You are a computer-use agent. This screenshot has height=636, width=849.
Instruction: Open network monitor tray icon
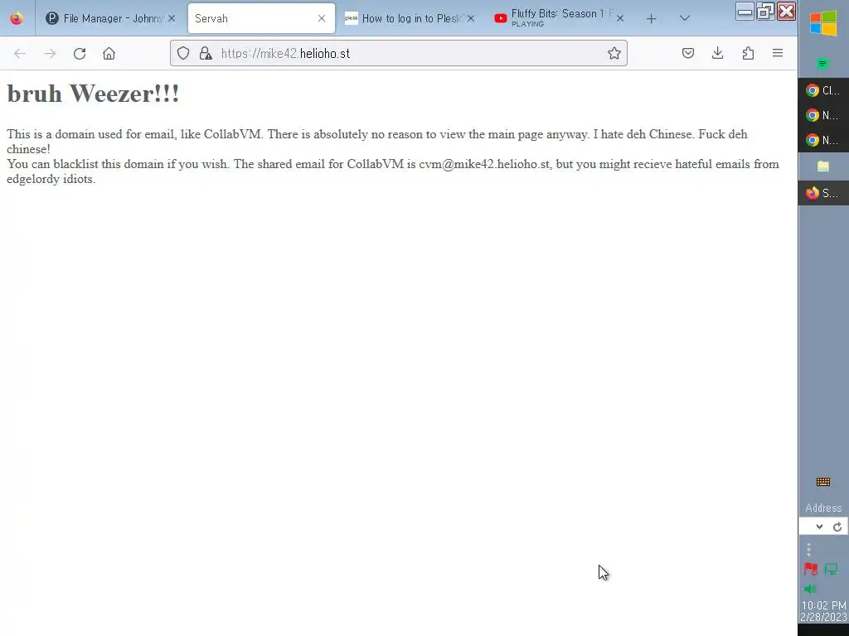pos(832,569)
